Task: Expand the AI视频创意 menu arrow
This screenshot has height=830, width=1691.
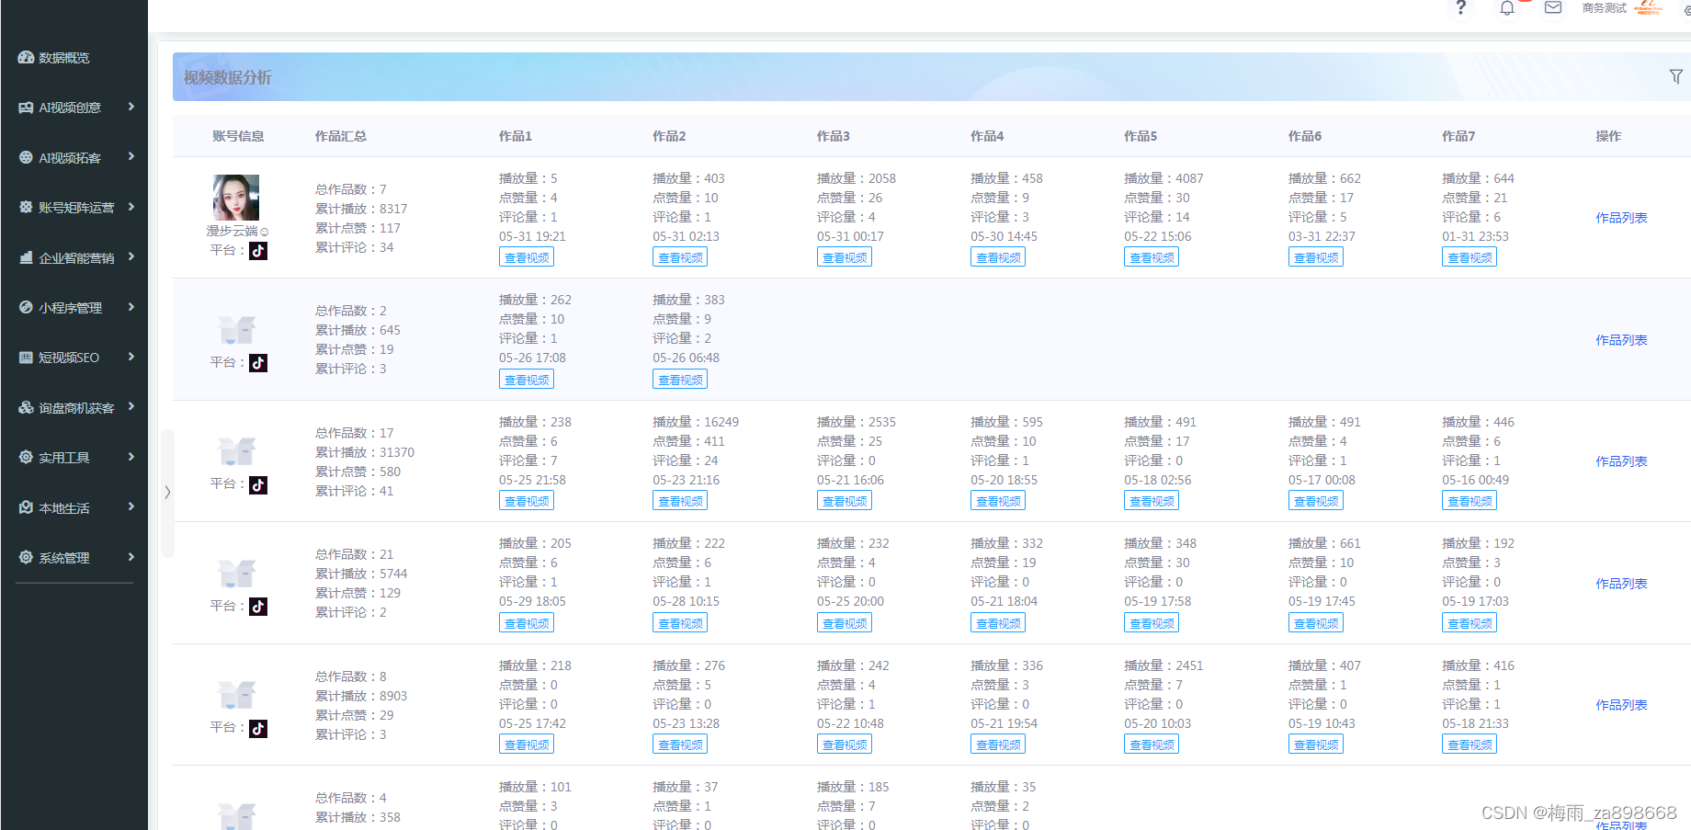Action: [x=131, y=107]
